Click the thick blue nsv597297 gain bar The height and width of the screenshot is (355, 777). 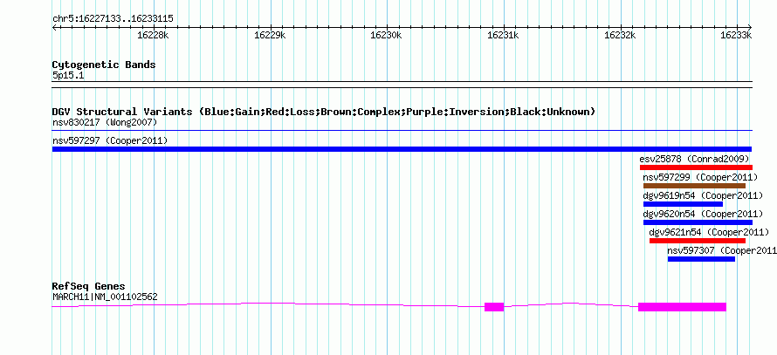(x=402, y=149)
